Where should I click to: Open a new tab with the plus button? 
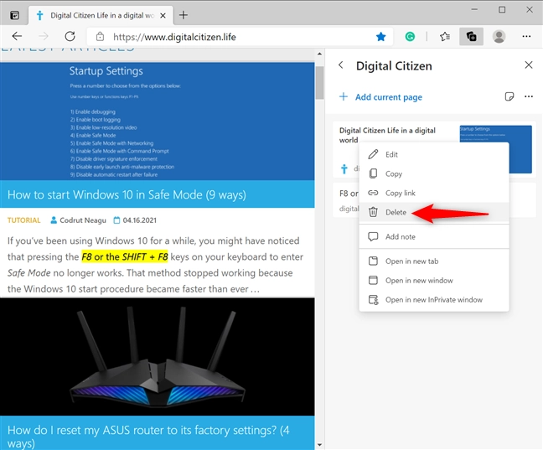coord(184,15)
